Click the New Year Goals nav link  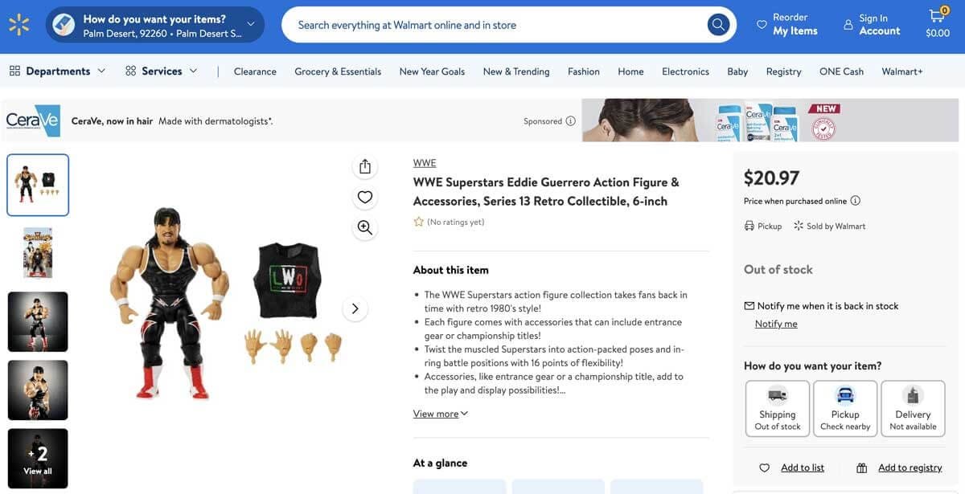click(431, 71)
